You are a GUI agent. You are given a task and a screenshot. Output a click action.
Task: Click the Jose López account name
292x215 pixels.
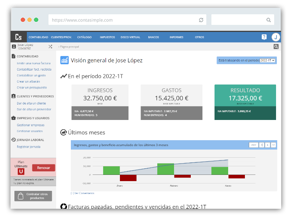pyautogui.click(x=25, y=45)
